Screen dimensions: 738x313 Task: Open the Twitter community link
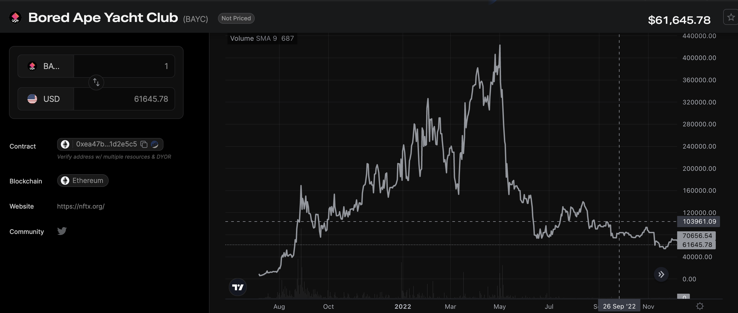62,231
